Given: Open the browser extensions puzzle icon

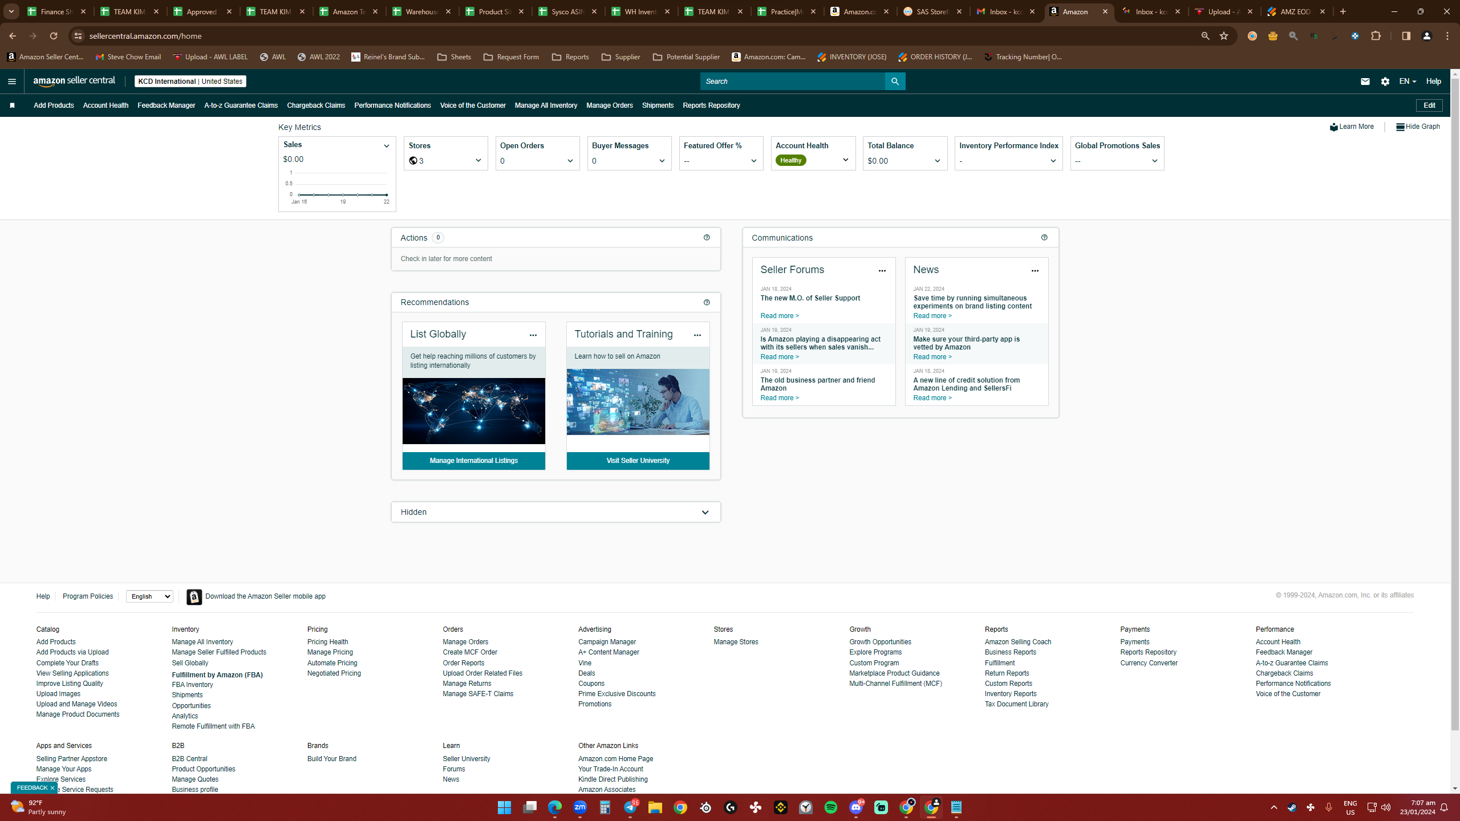Looking at the screenshot, I should (1376, 36).
